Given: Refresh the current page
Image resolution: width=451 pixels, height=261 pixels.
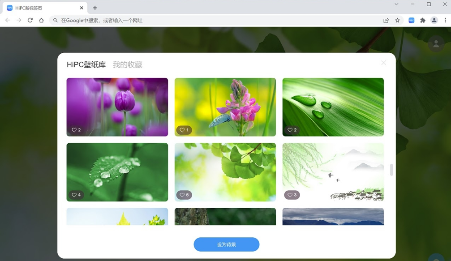Looking at the screenshot, I should click(x=30, y=20).
